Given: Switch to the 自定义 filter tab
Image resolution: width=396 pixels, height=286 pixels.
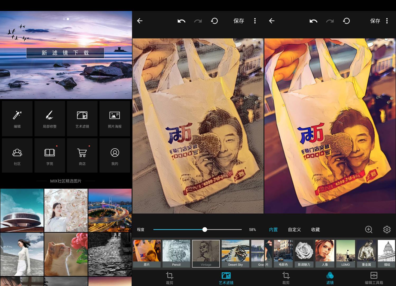Looking at the screenshot, I should 294,230.
